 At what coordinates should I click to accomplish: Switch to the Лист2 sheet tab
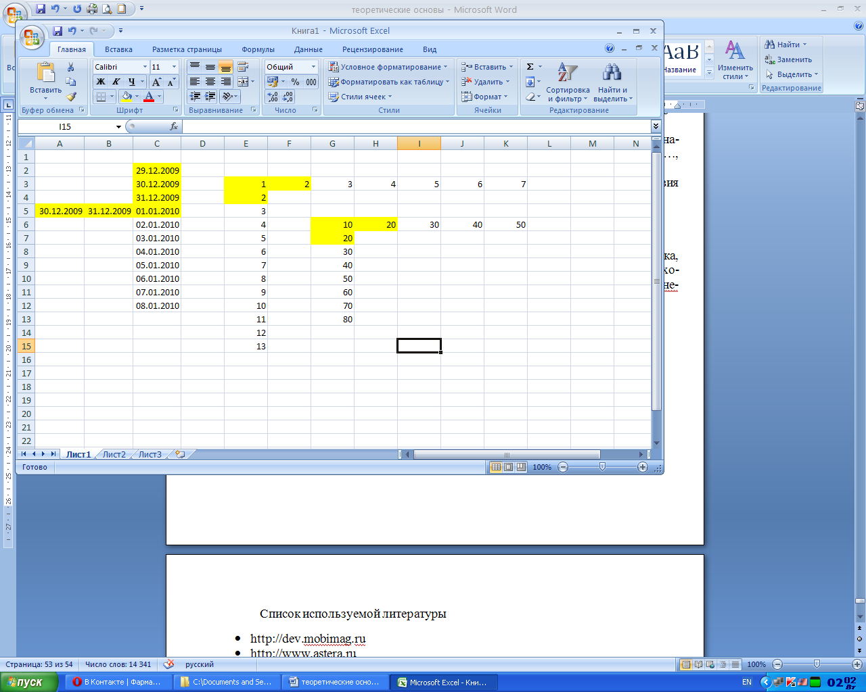pos(114,455)
